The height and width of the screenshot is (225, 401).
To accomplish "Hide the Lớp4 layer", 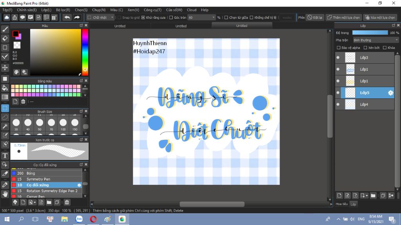I will [338, 105].
